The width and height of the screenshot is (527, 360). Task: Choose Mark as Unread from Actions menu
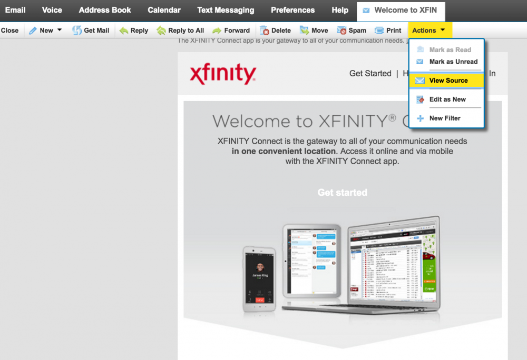446,62
